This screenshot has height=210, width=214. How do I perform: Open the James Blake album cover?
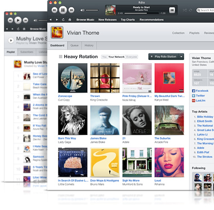point(105,120)
